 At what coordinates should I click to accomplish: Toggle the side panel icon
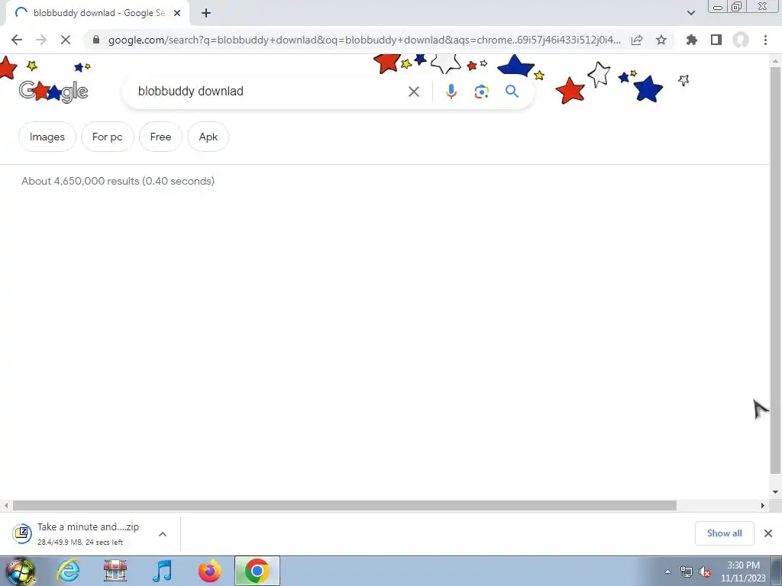[716, 40]
